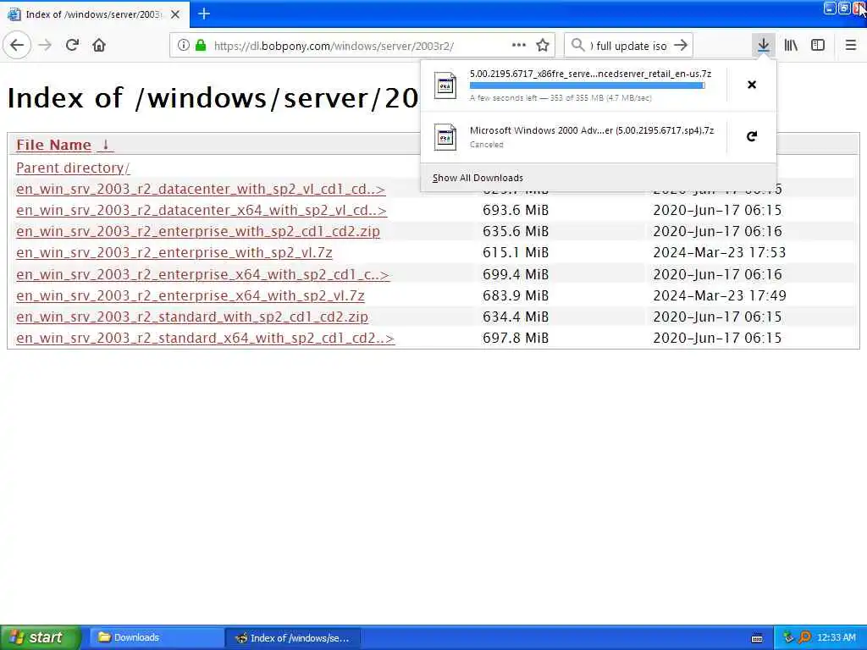
Task: Focus the search box with 'full update iso'
Action: tap(629, 46)
